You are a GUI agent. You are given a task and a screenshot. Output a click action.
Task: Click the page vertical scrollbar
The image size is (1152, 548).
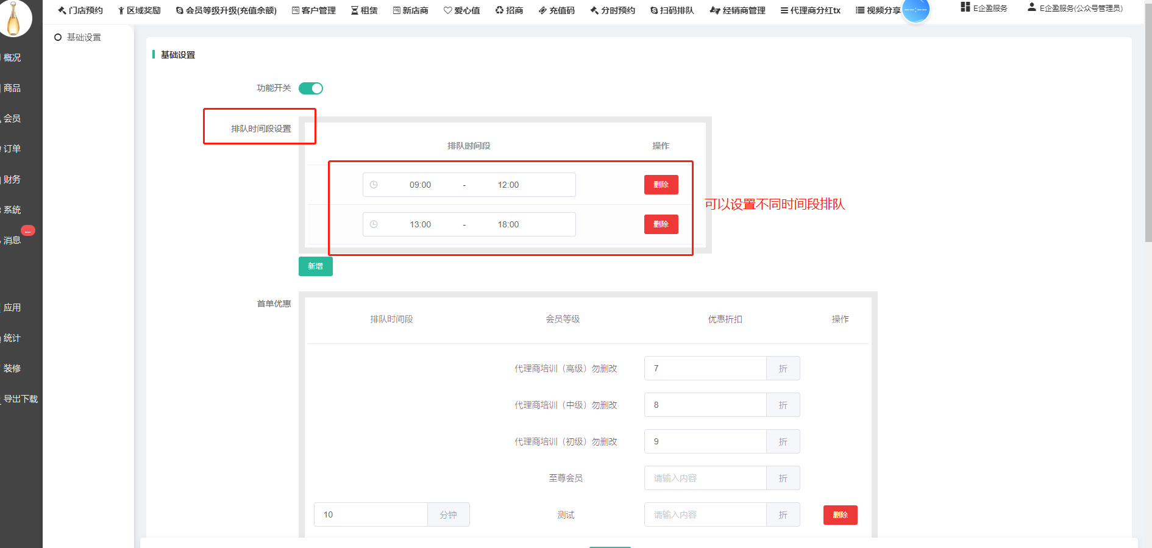click(x=1148, y=122)
